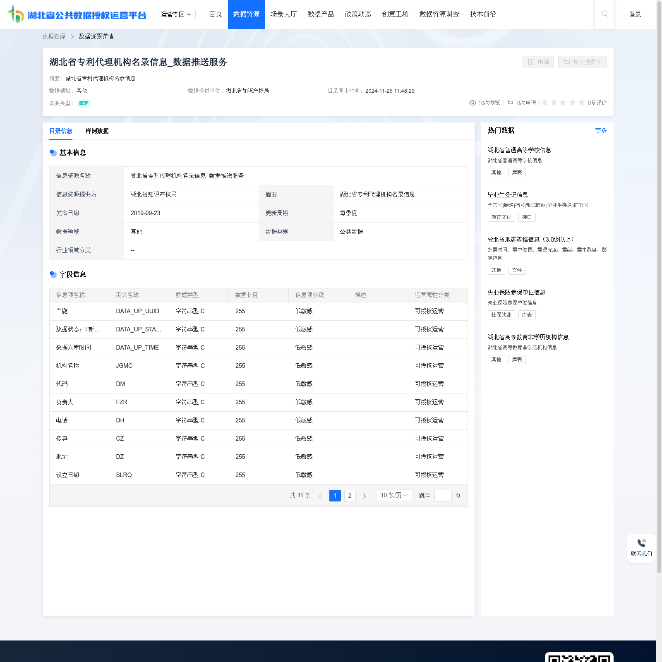This screenshot has width=662, height=662.
Task: Click the search magnifier icon in header
Action: 604,14
